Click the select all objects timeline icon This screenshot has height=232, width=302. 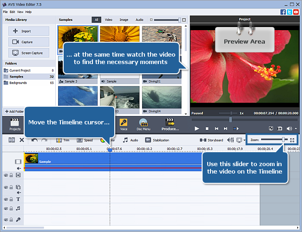click(12, 140)
